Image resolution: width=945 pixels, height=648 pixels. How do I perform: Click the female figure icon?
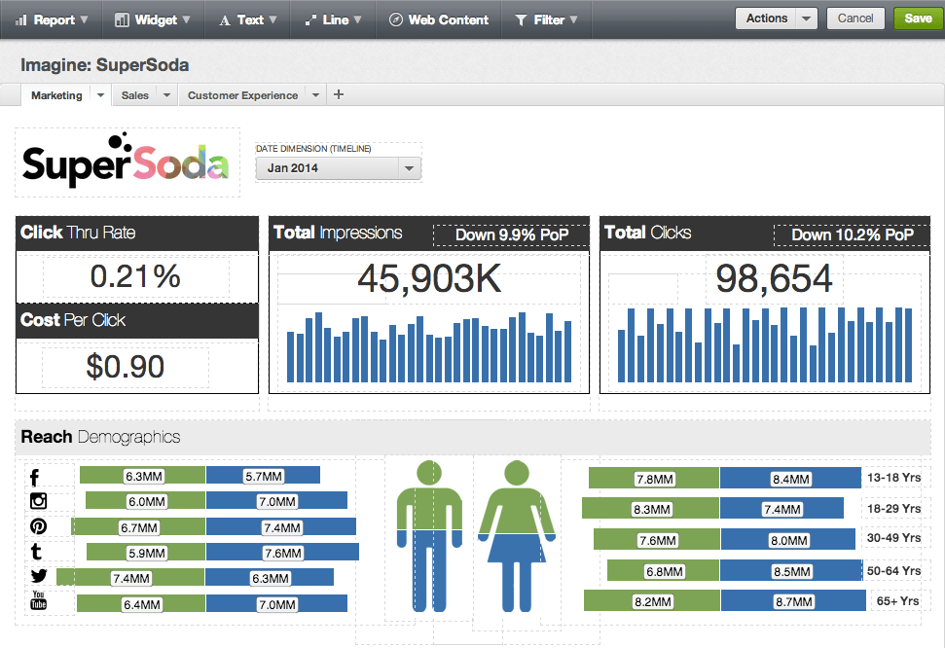tap(517, 536)
